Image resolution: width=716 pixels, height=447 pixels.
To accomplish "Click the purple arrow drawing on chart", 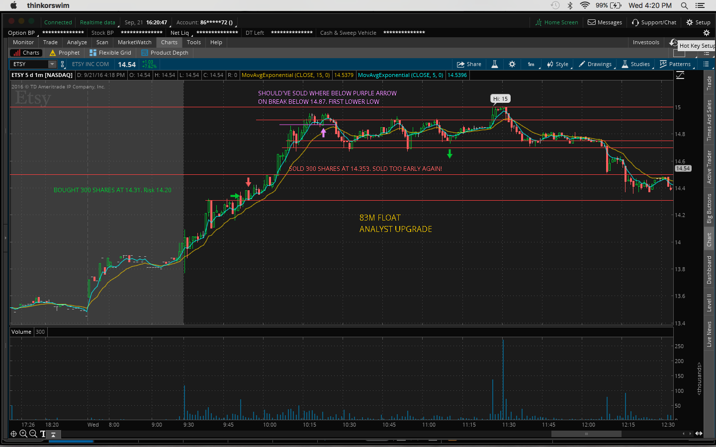I will tap(324, 133).
